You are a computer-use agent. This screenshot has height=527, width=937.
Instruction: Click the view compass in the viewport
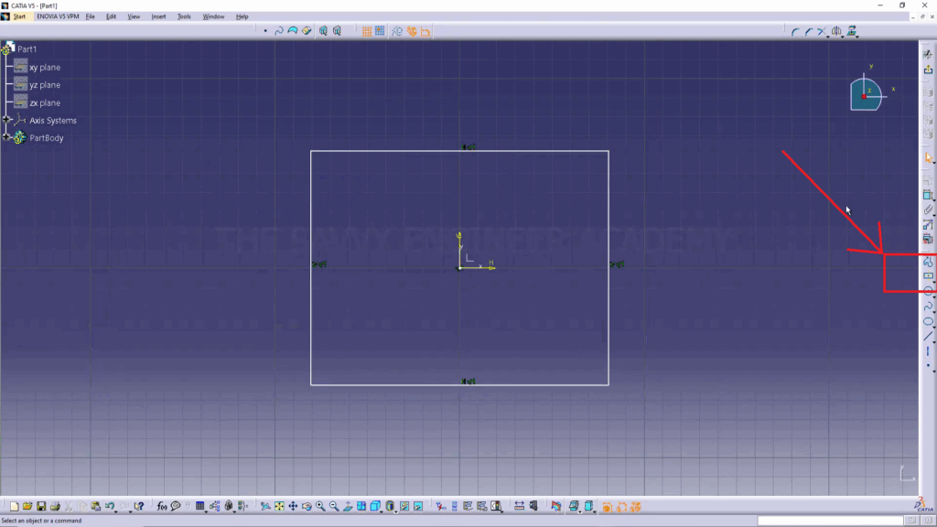click(x=865, y=93)
